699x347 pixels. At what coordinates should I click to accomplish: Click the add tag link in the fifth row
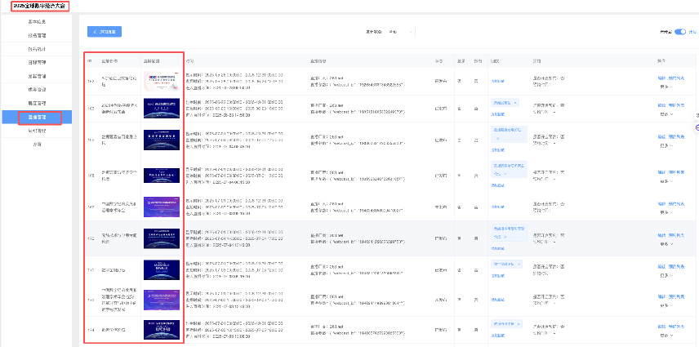click(497, 208)
